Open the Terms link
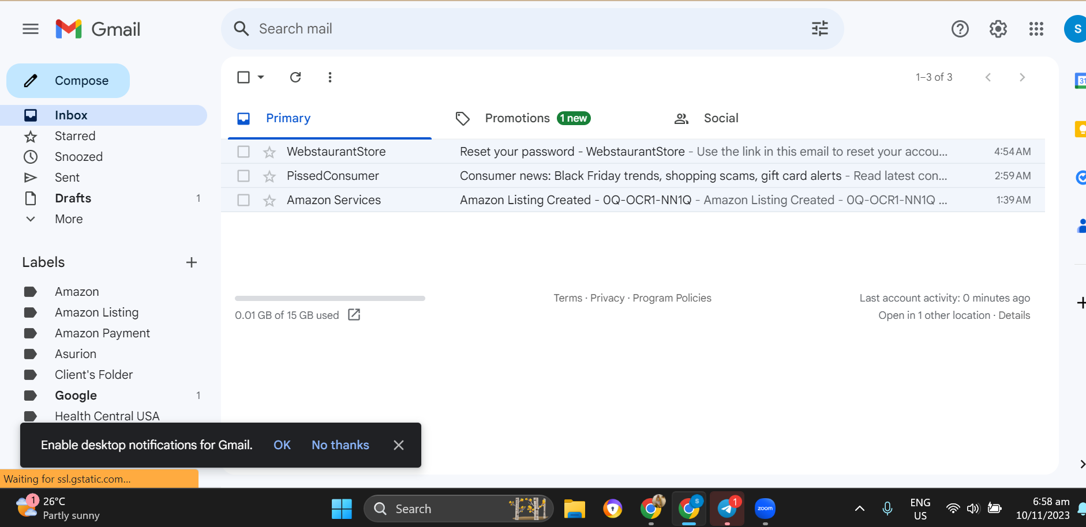 point(568,298)
